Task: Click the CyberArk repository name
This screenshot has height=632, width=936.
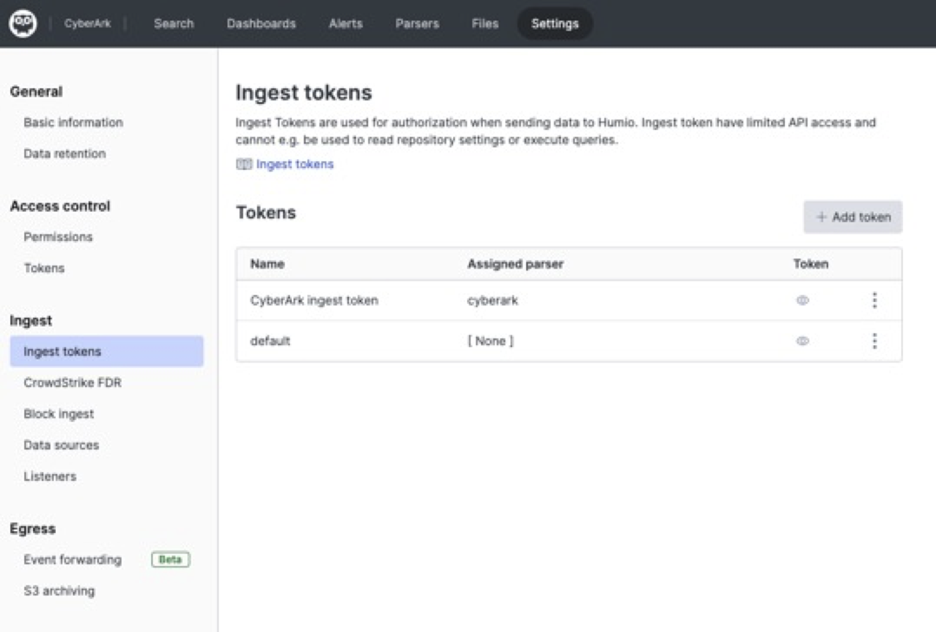Action: pyautogui.click(x=87, y=24)
